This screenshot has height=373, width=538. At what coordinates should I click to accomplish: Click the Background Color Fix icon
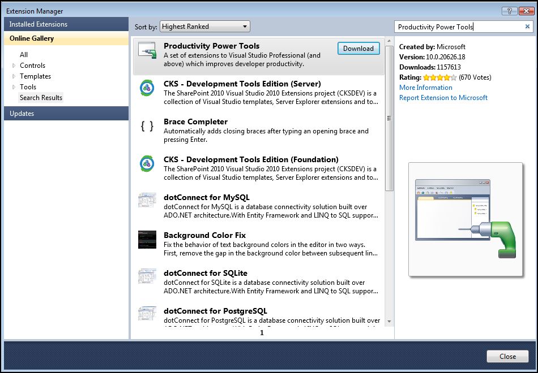coord(147,240)
